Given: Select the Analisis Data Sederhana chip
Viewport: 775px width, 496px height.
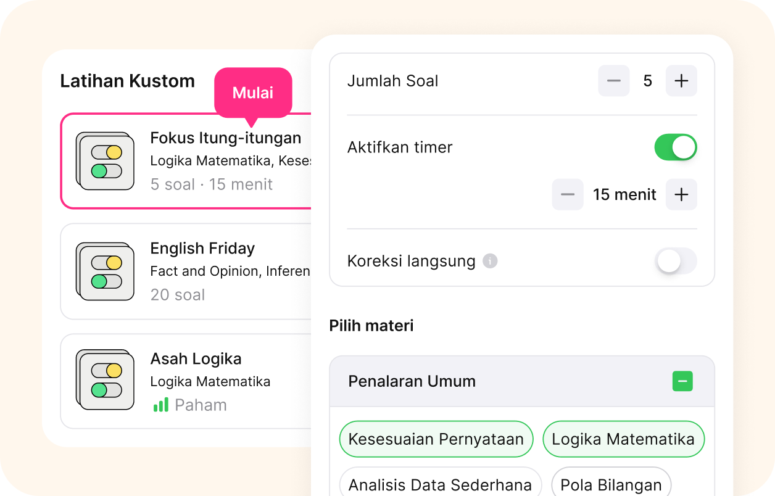Looking at the screenshot, I should (440, 485).
